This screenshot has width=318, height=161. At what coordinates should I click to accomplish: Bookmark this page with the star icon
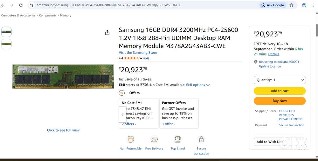tap(291, 5)
